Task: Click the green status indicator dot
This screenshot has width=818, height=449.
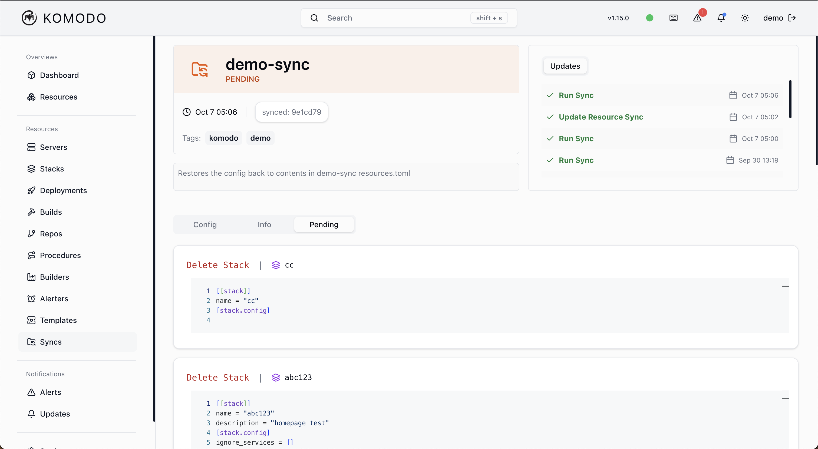Action: 650,18
